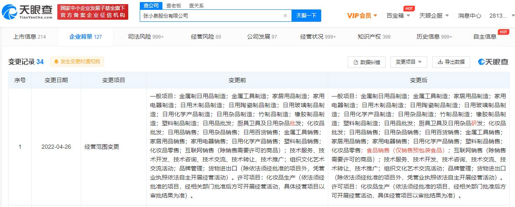Open the 经营风险 tab
Viewport: 515px width, 207px height.
coord(206,37)
